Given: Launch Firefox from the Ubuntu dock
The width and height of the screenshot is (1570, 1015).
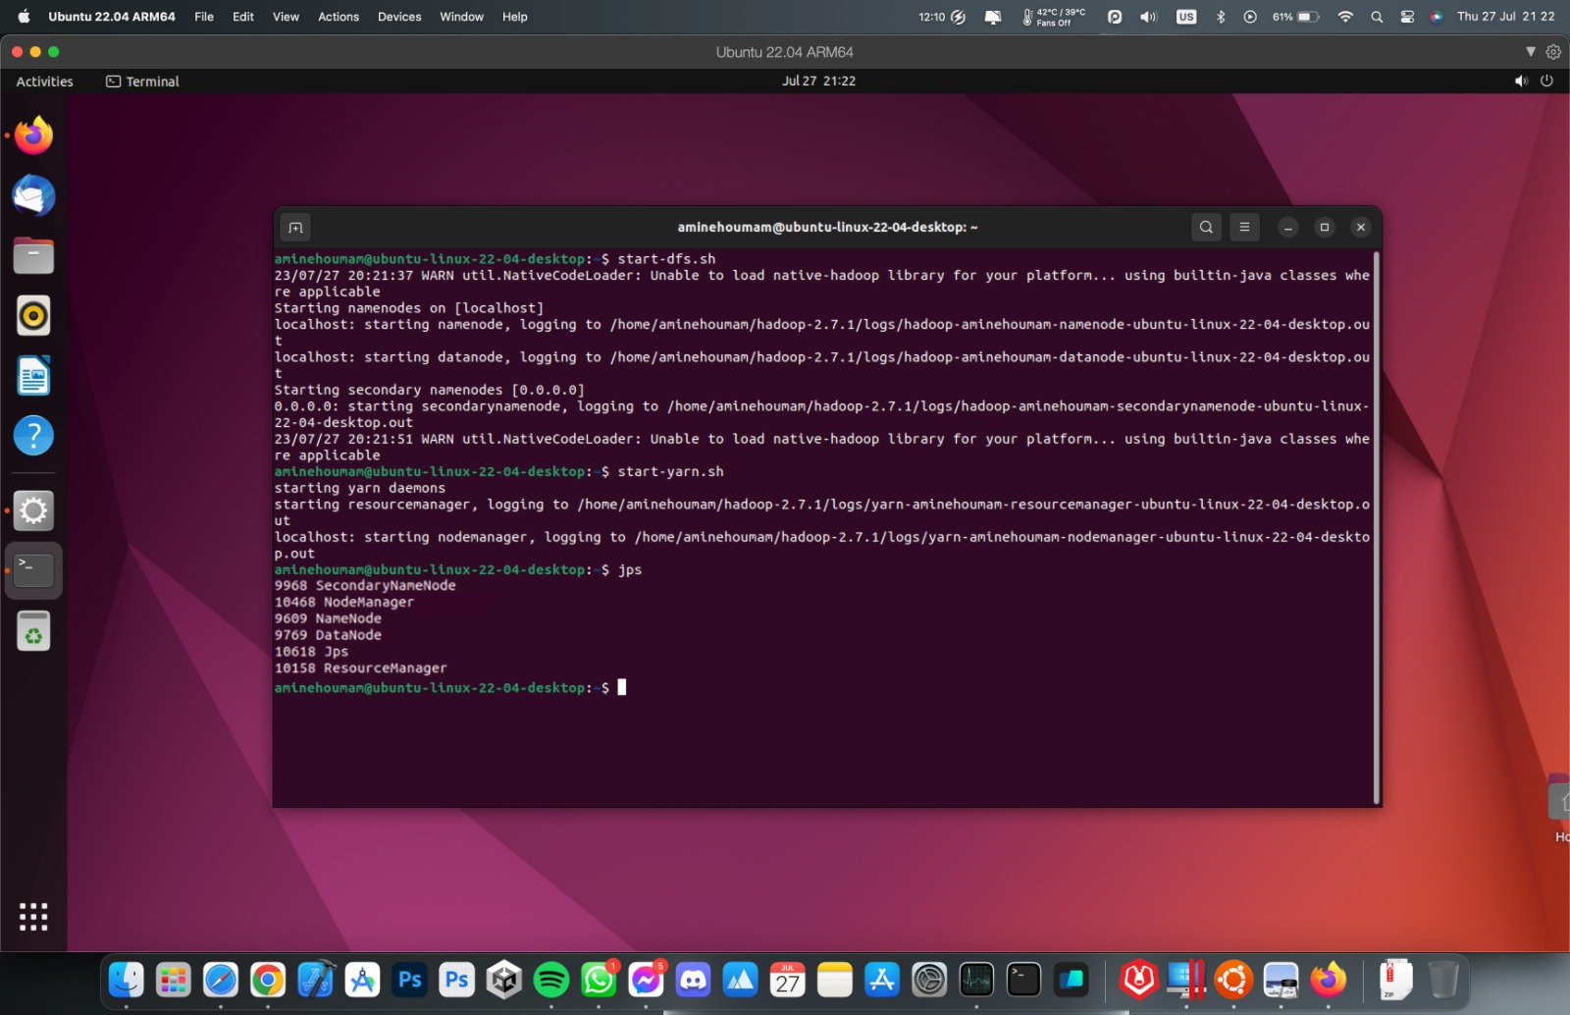Looking at the screenshot, I should click(33, 135).
